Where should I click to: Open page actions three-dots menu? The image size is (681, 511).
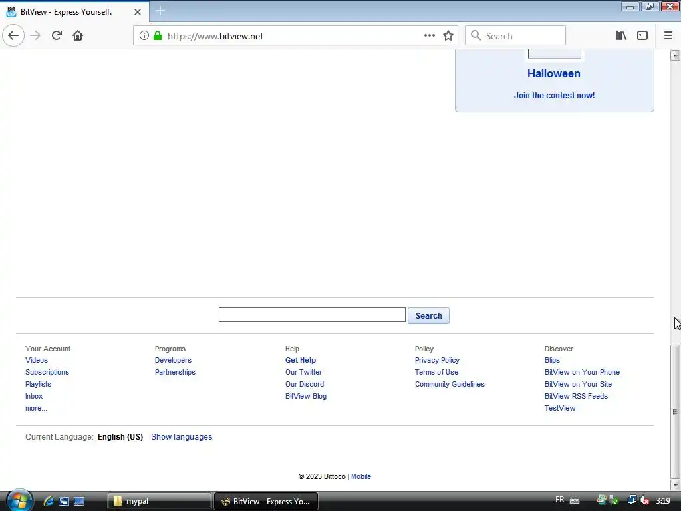[429, 36]
